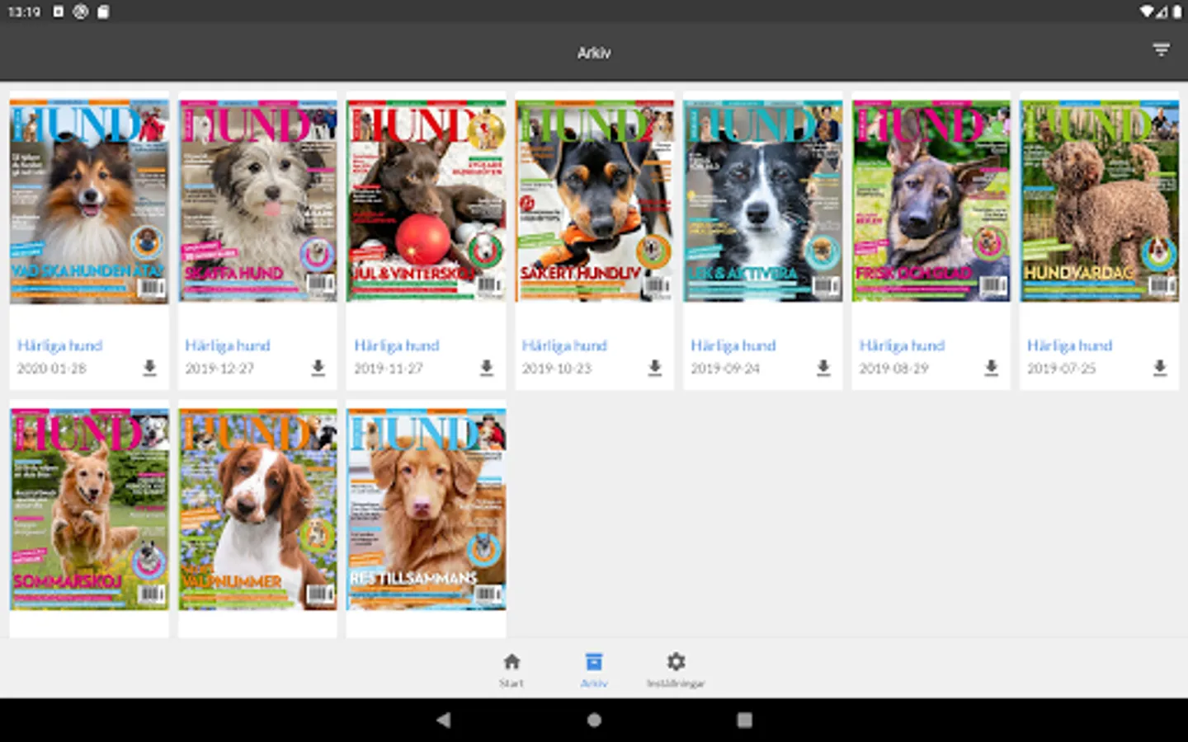This screenshot has height=742, width=1188.
Task: Click 'Härliga hund' title above 2019-11-27
Action: (x=397, y=345)
